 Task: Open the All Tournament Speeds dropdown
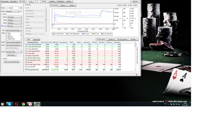pos(14,42)
